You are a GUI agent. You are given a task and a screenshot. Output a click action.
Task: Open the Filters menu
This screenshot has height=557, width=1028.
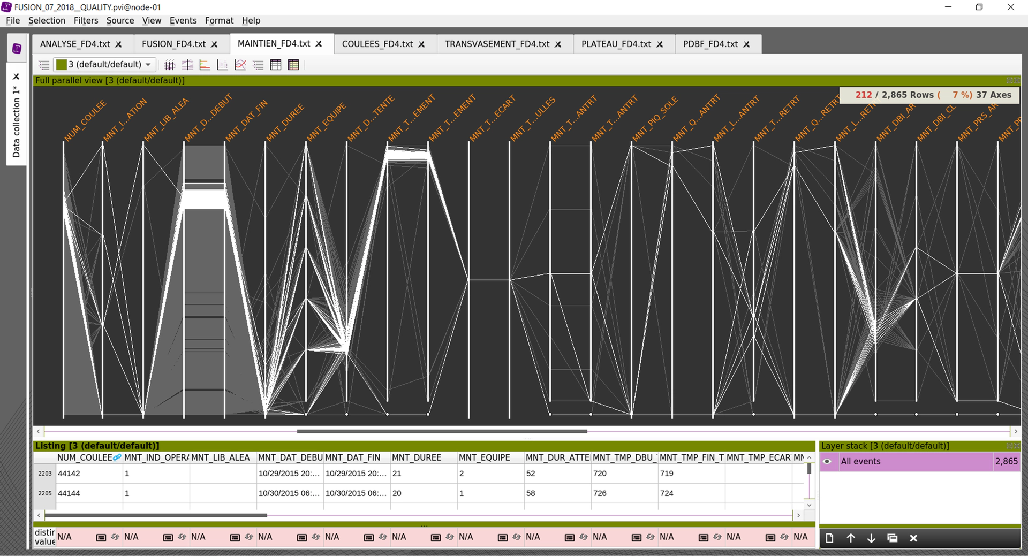pos(86,20)
